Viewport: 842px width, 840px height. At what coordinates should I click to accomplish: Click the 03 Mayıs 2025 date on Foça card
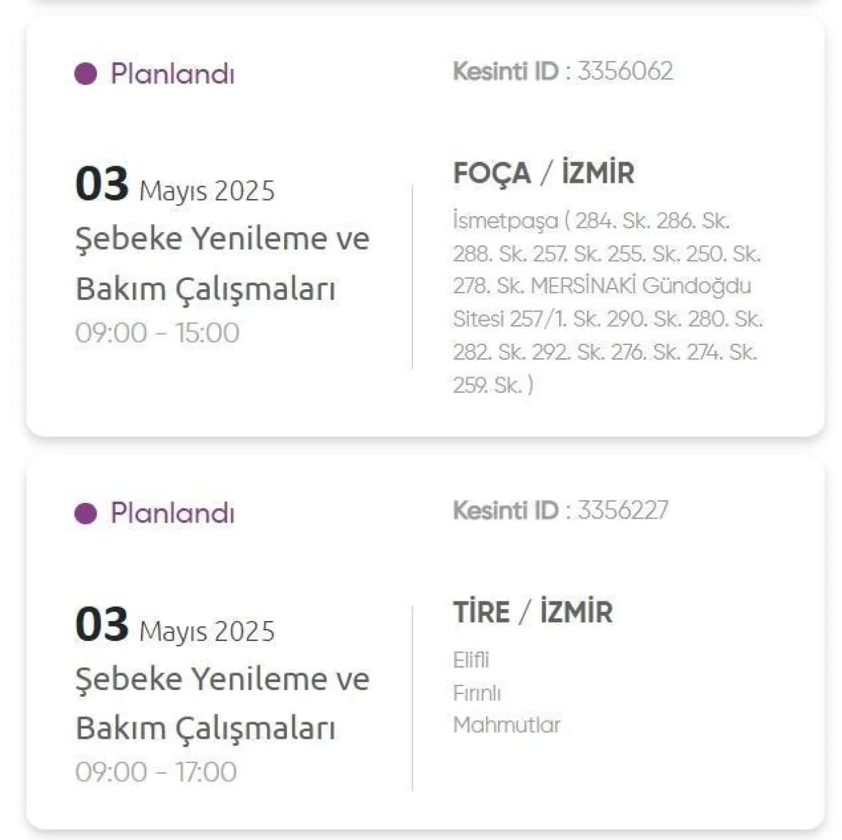[175, 184]
